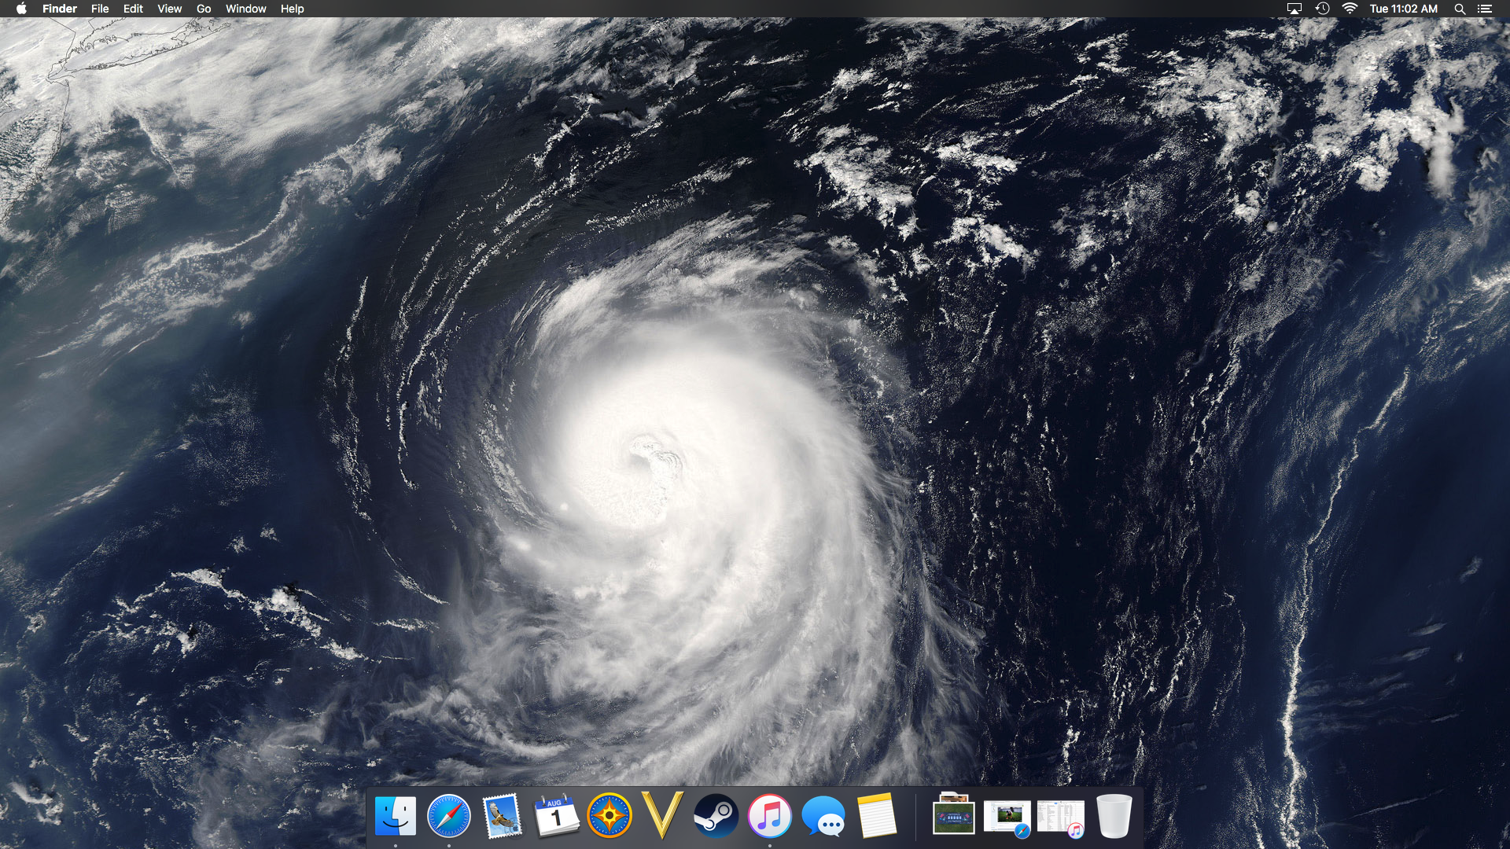This screenshot has height=849, width=1510.
Task: Open the AirPlay display menu
Action: pyautogui.click(x=1294, y=9)
